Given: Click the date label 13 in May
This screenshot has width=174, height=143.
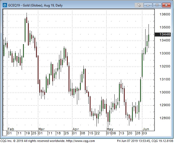Looking at the screenshot, I should coord(122,133).
